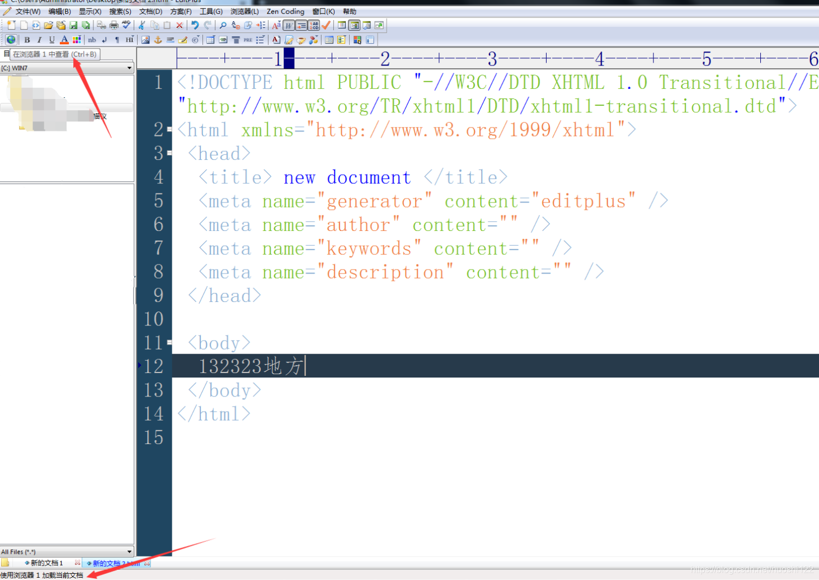Insert HTML table icon
Image resolution: width=819 pixels, height=580 pixels.
click(x=210, y=40)
